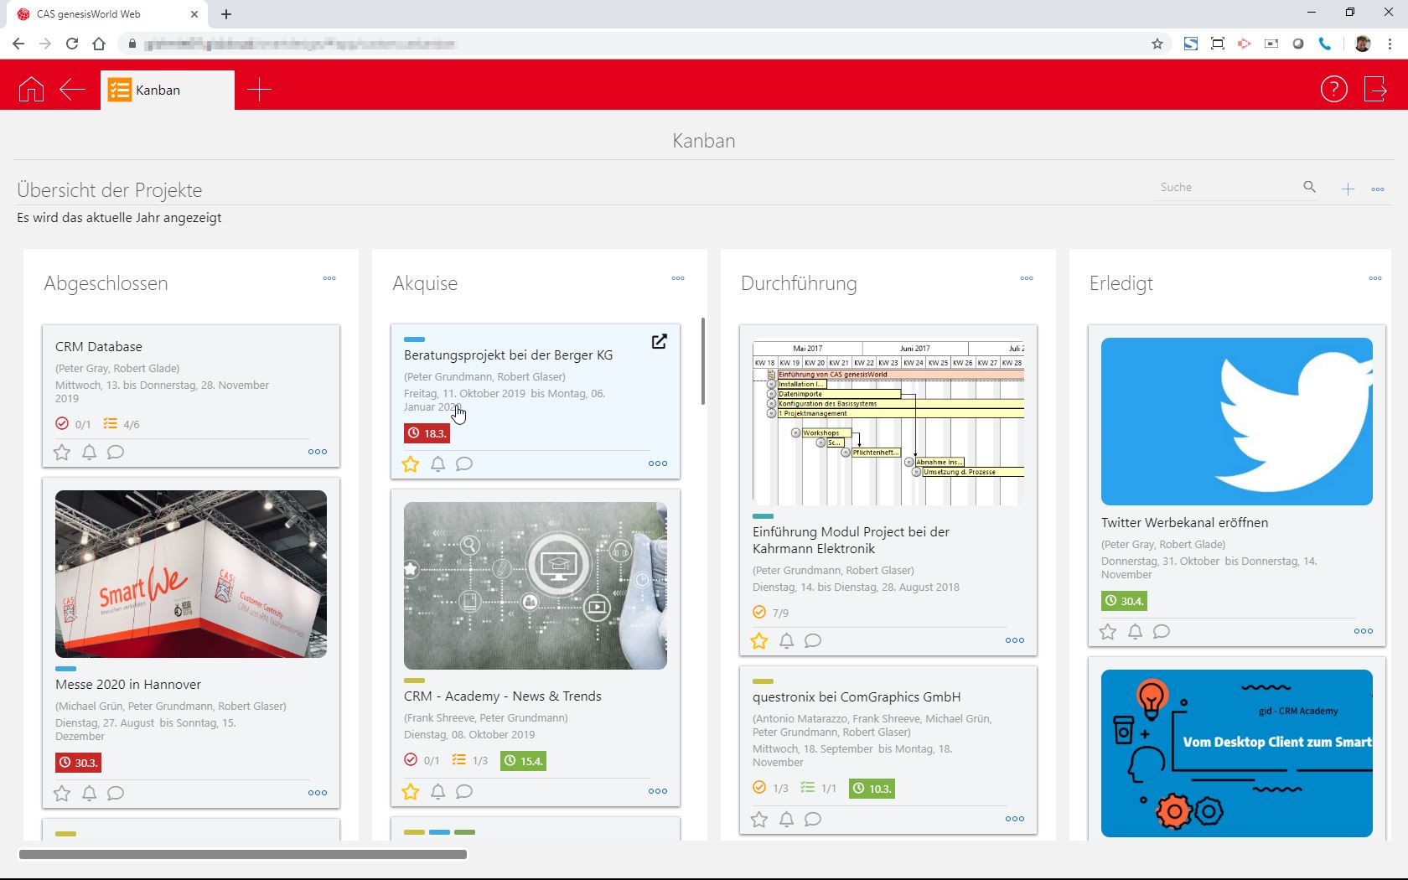
Task: Bookmark this page with the star in the address bar
Action: click(x=1157, y=44)
